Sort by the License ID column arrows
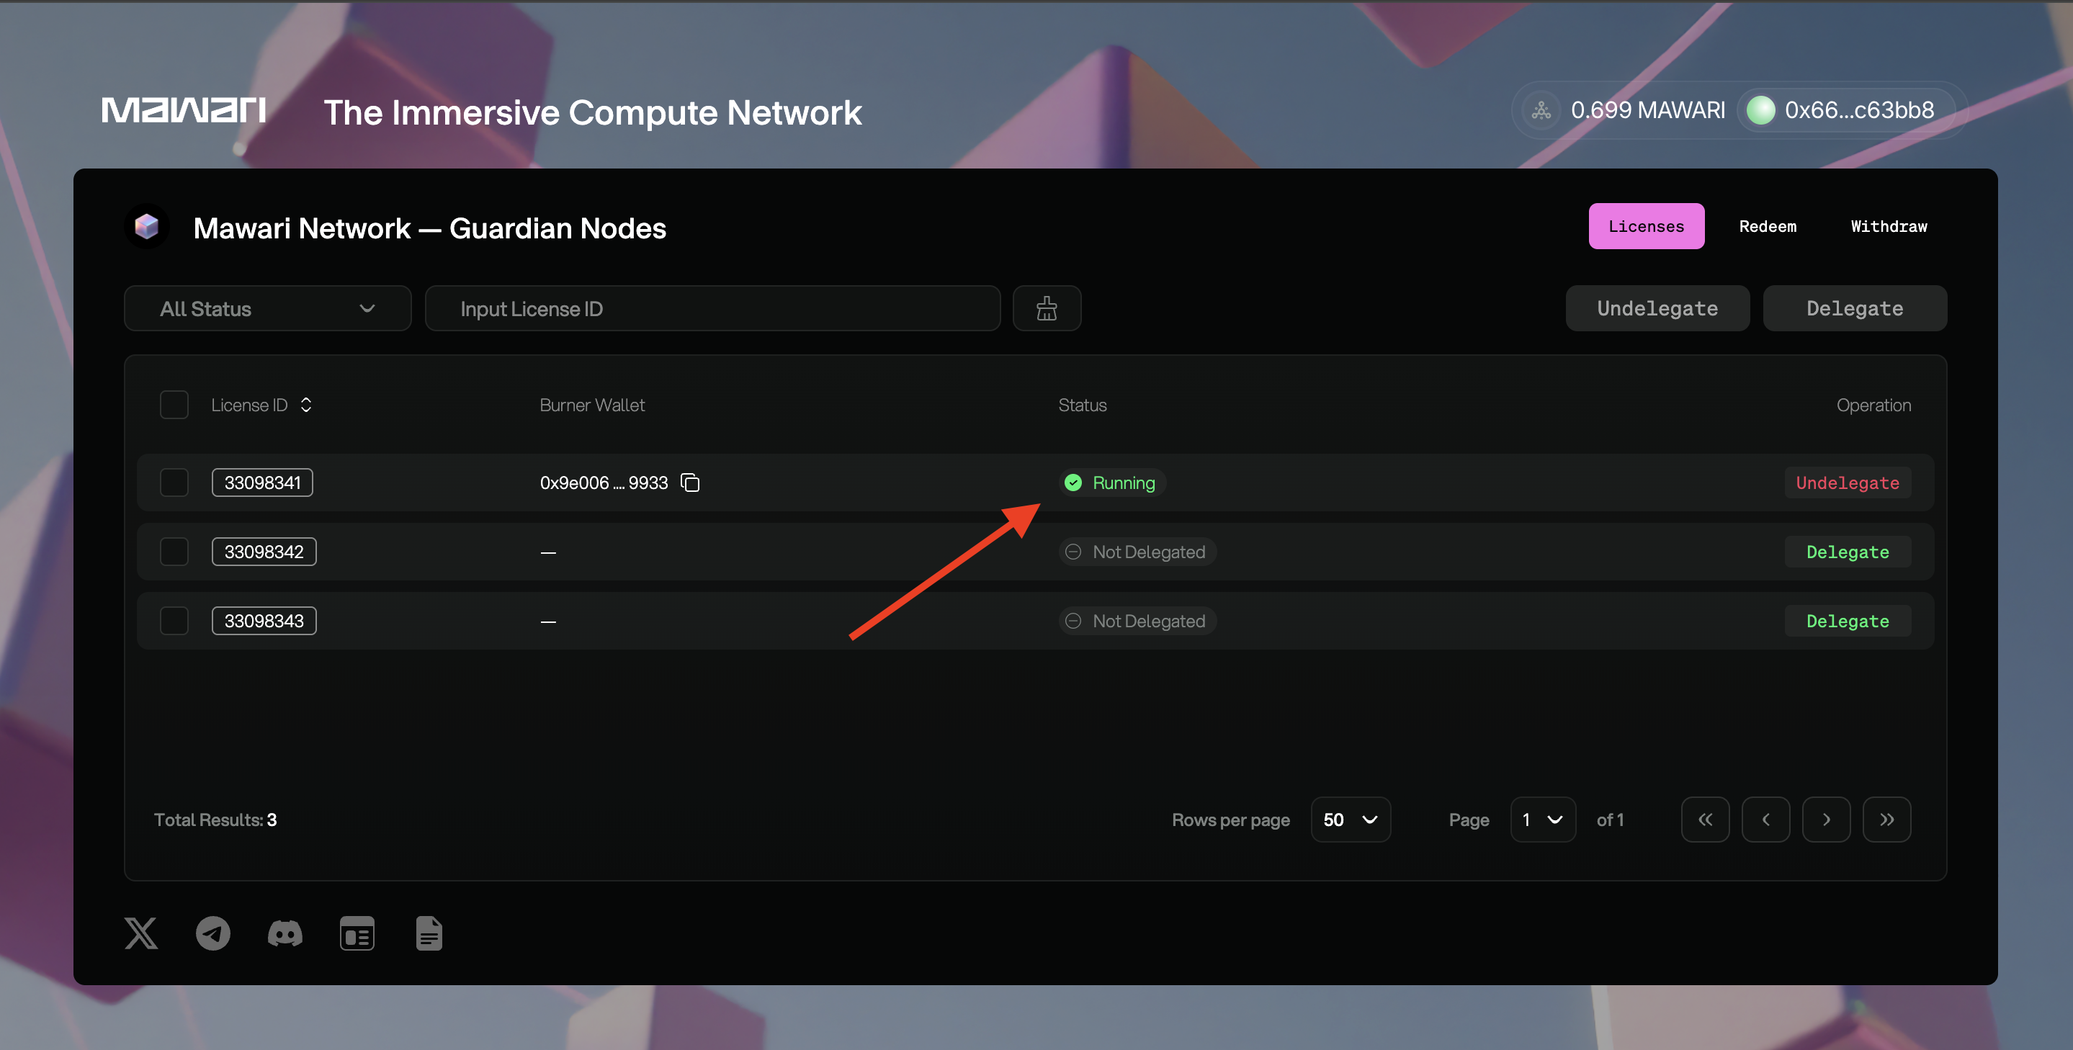The image size is (2073, 1050). coord(306,405)
